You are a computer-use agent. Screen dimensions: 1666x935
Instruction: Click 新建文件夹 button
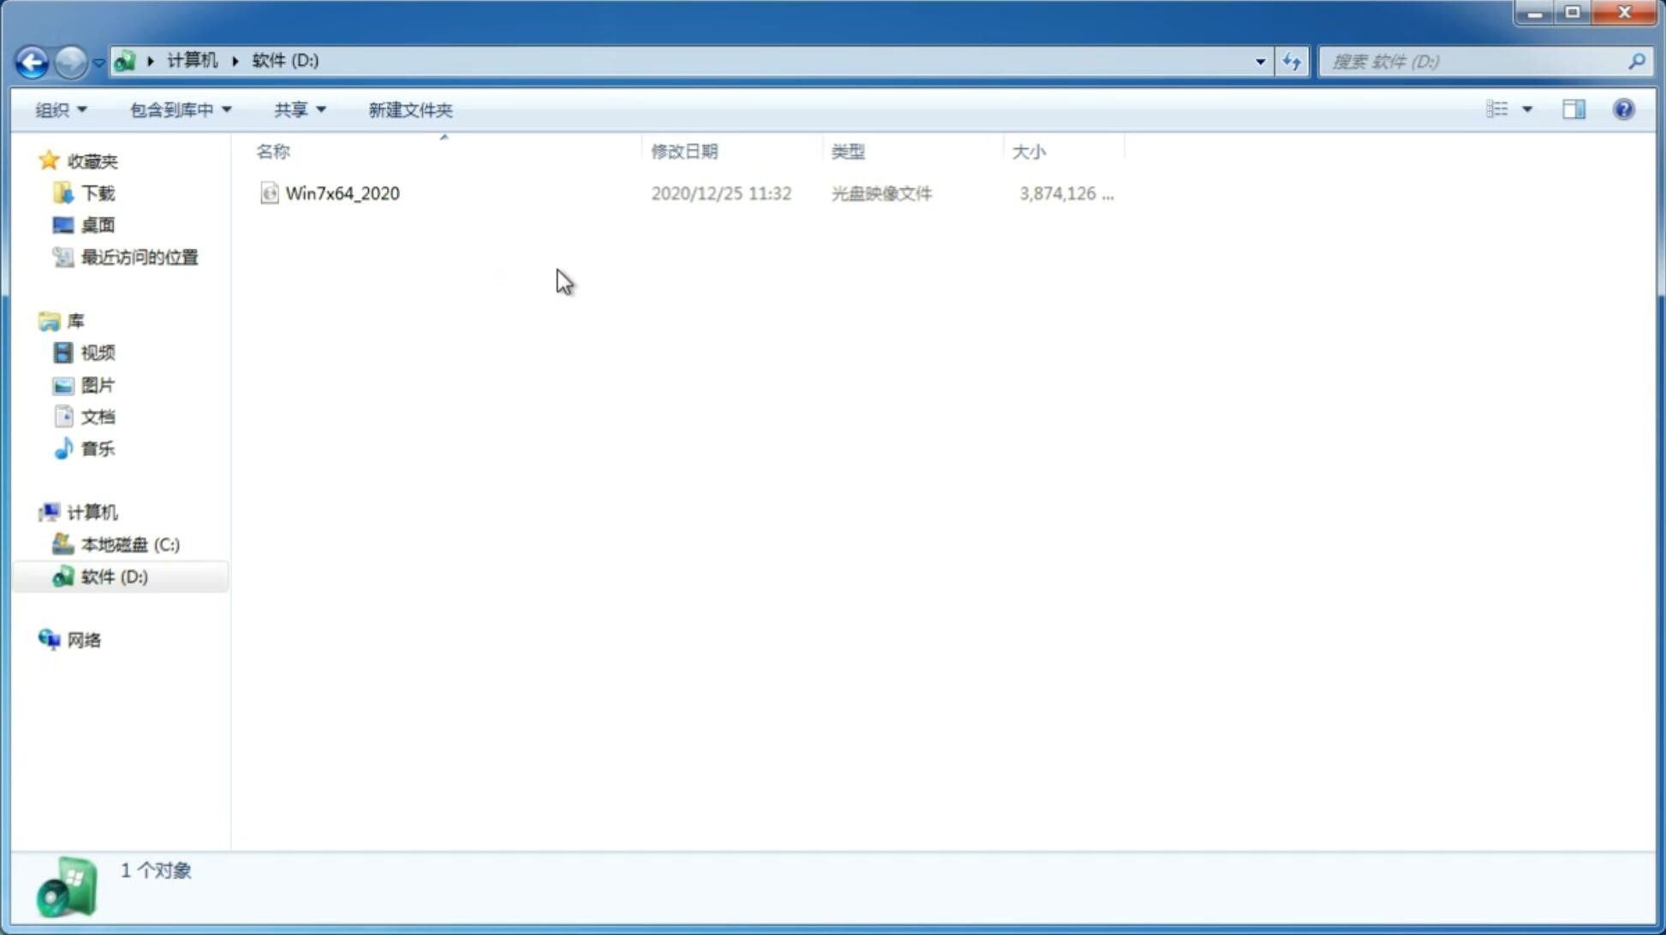[x=411, y=109]
